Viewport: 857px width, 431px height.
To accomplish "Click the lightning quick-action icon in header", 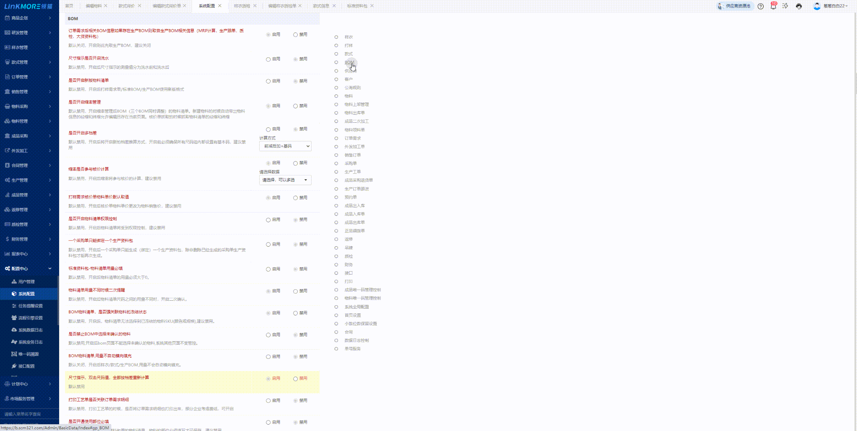I will [x=785, y=6].
